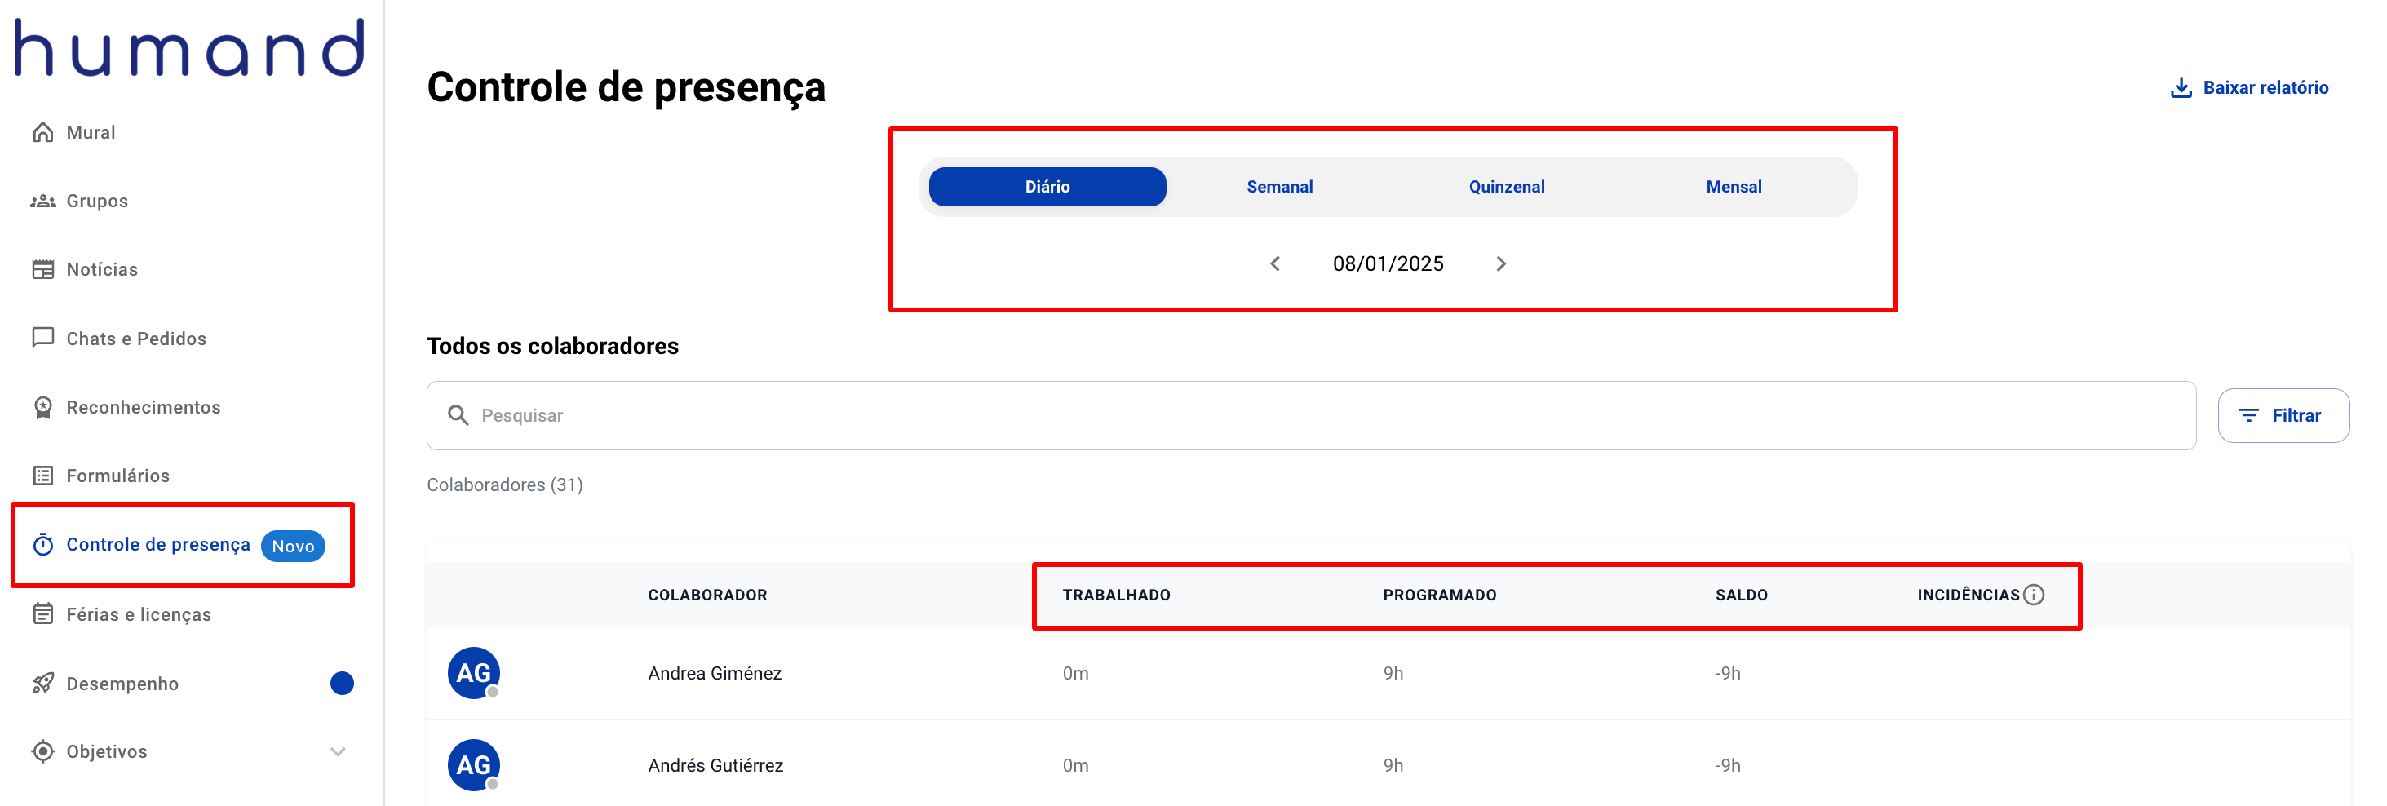Switch to the Semanal tab
Viewport: 2387px width, 806px height.
1280,187
